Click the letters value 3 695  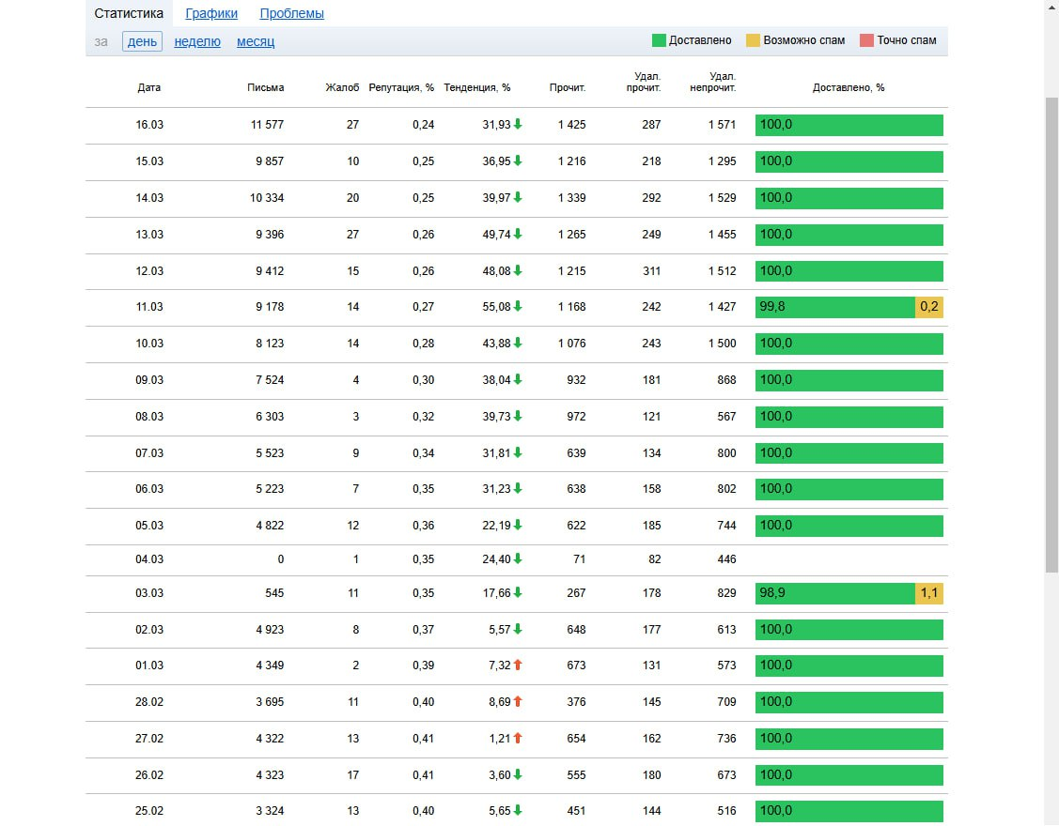270,702
